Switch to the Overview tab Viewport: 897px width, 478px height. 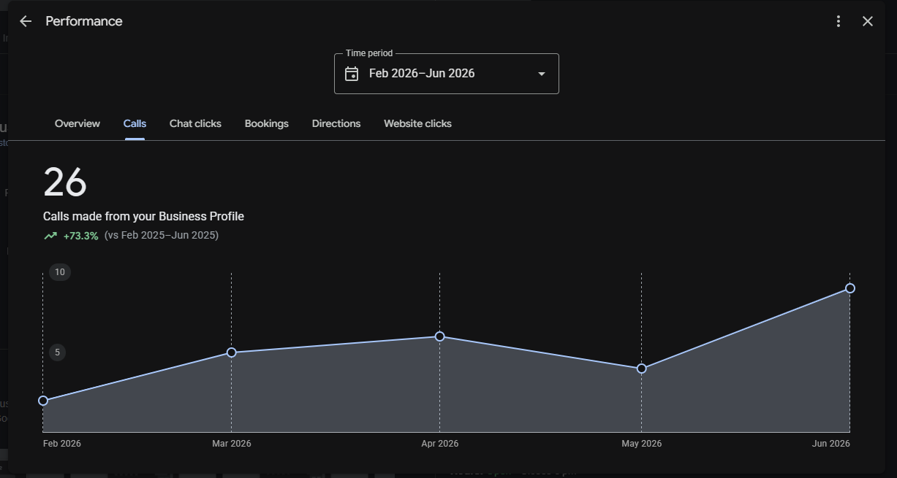tap(77, 123)
